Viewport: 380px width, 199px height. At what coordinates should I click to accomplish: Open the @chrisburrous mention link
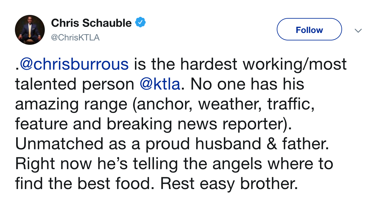(73, 64)
